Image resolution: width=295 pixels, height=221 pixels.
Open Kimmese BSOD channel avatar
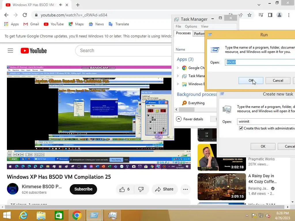point(13,189)
